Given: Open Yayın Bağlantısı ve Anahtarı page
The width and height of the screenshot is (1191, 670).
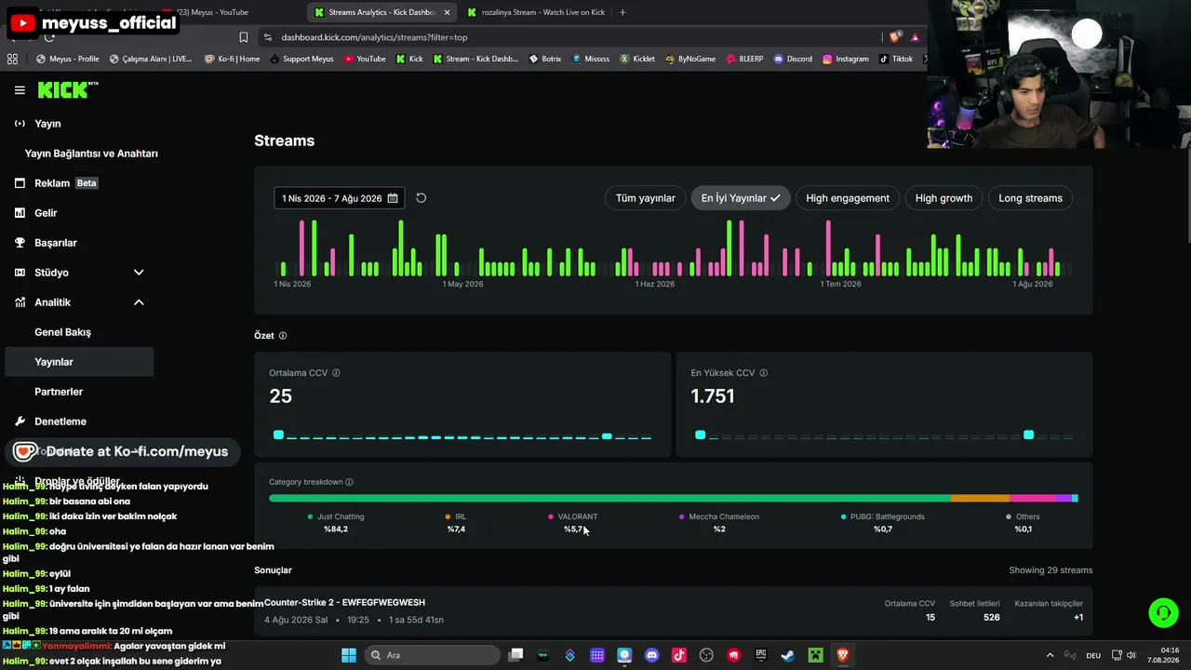Looking at the screenshot, I should coord(91,154).
